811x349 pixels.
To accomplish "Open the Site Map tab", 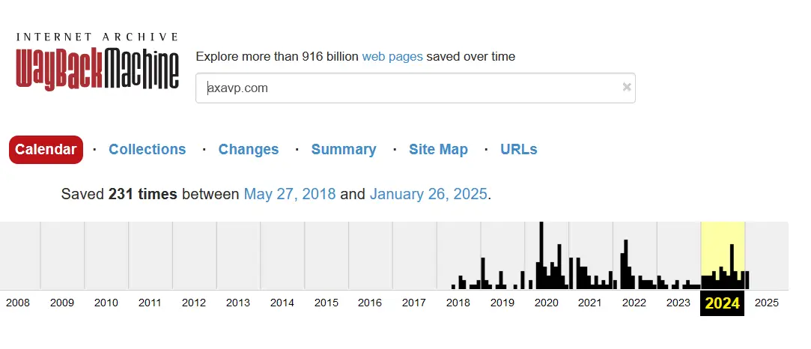I will point(438,149).
